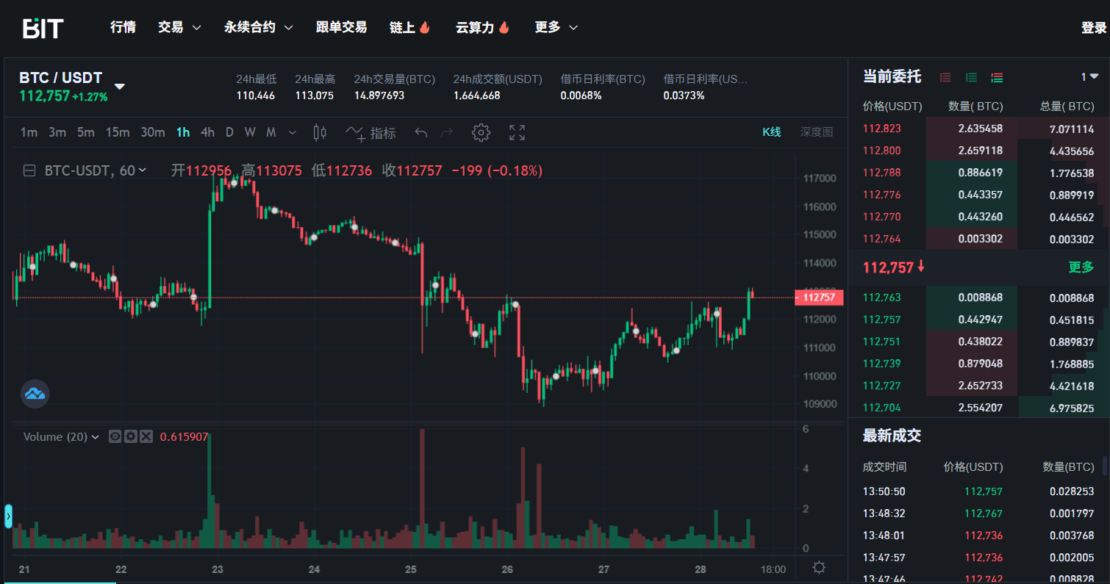Remove the Volume indicator with X

pos(146,436)
